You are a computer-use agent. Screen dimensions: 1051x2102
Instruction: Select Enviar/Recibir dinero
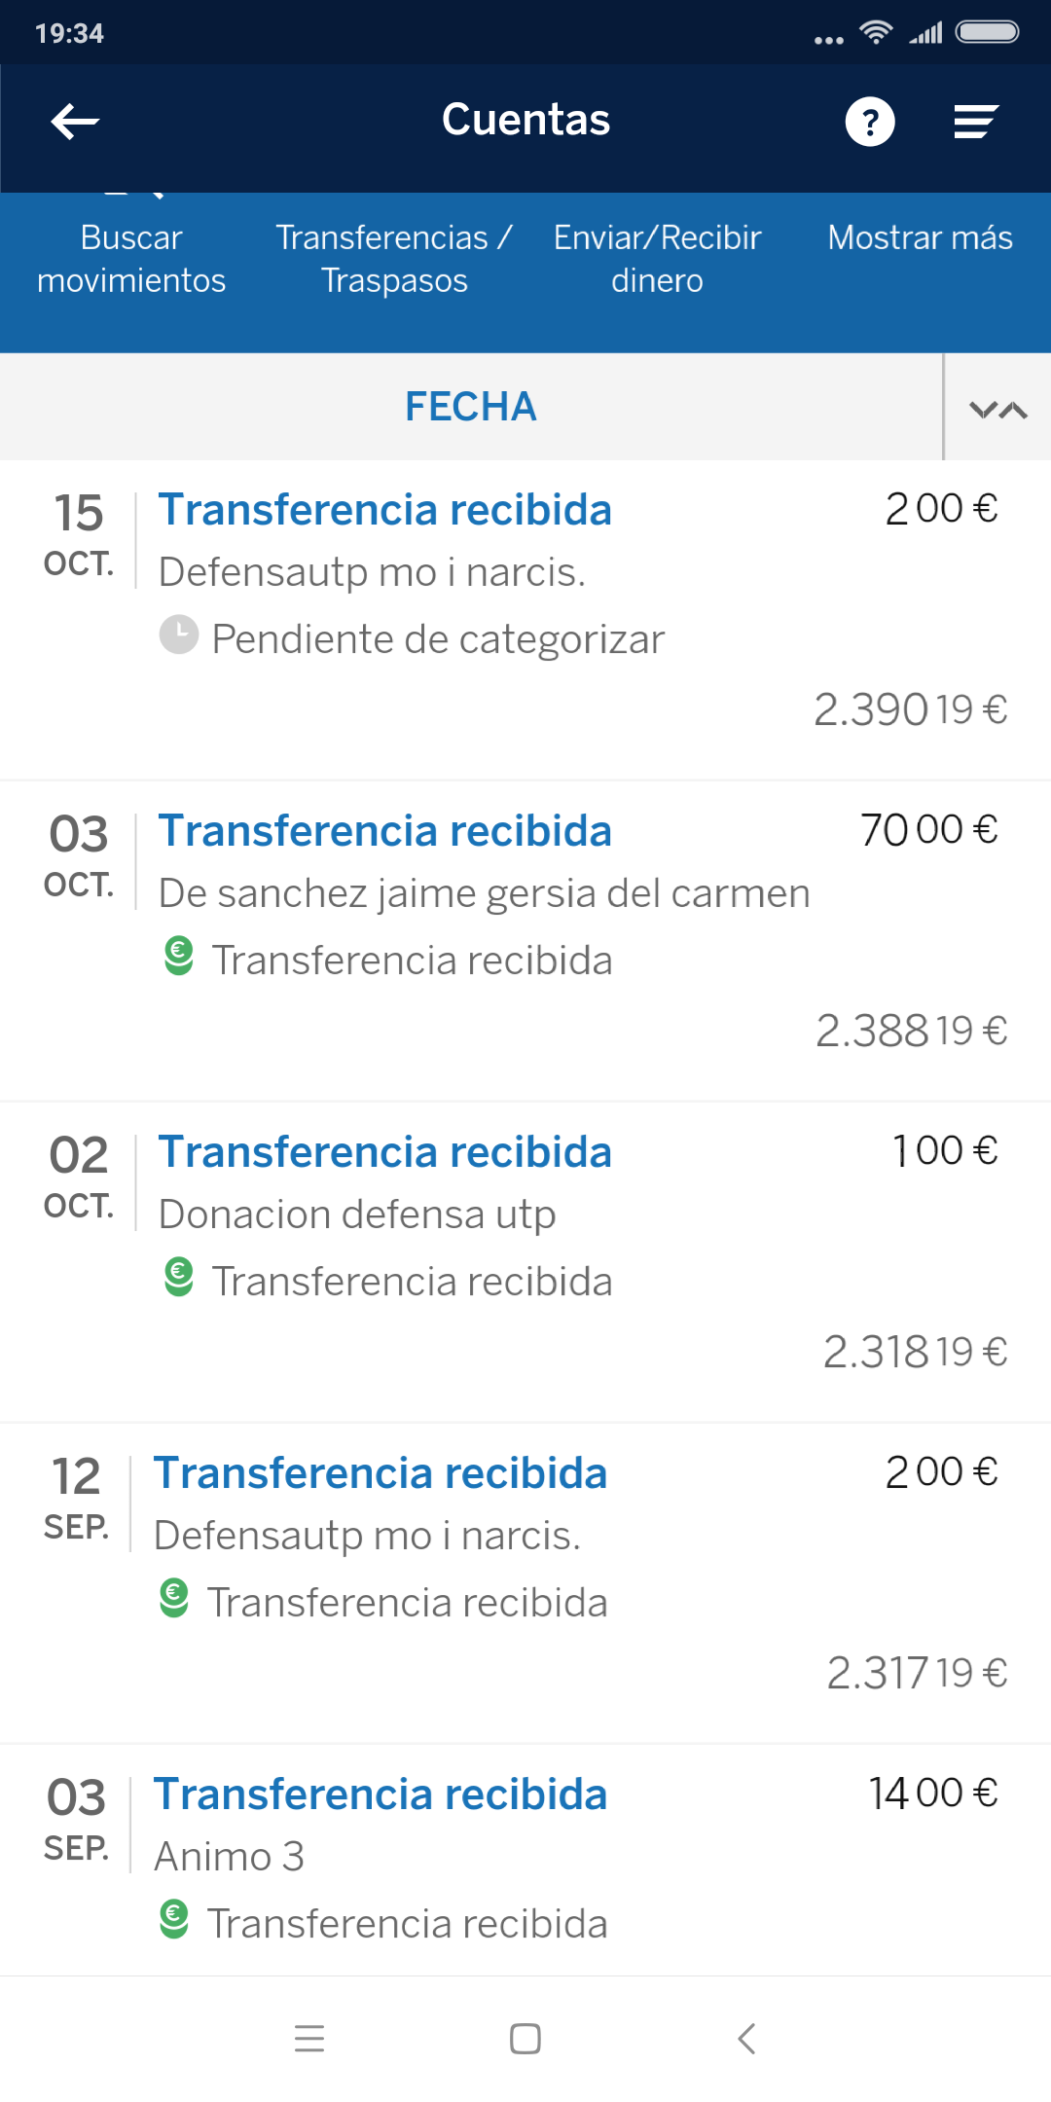point(657,259)
